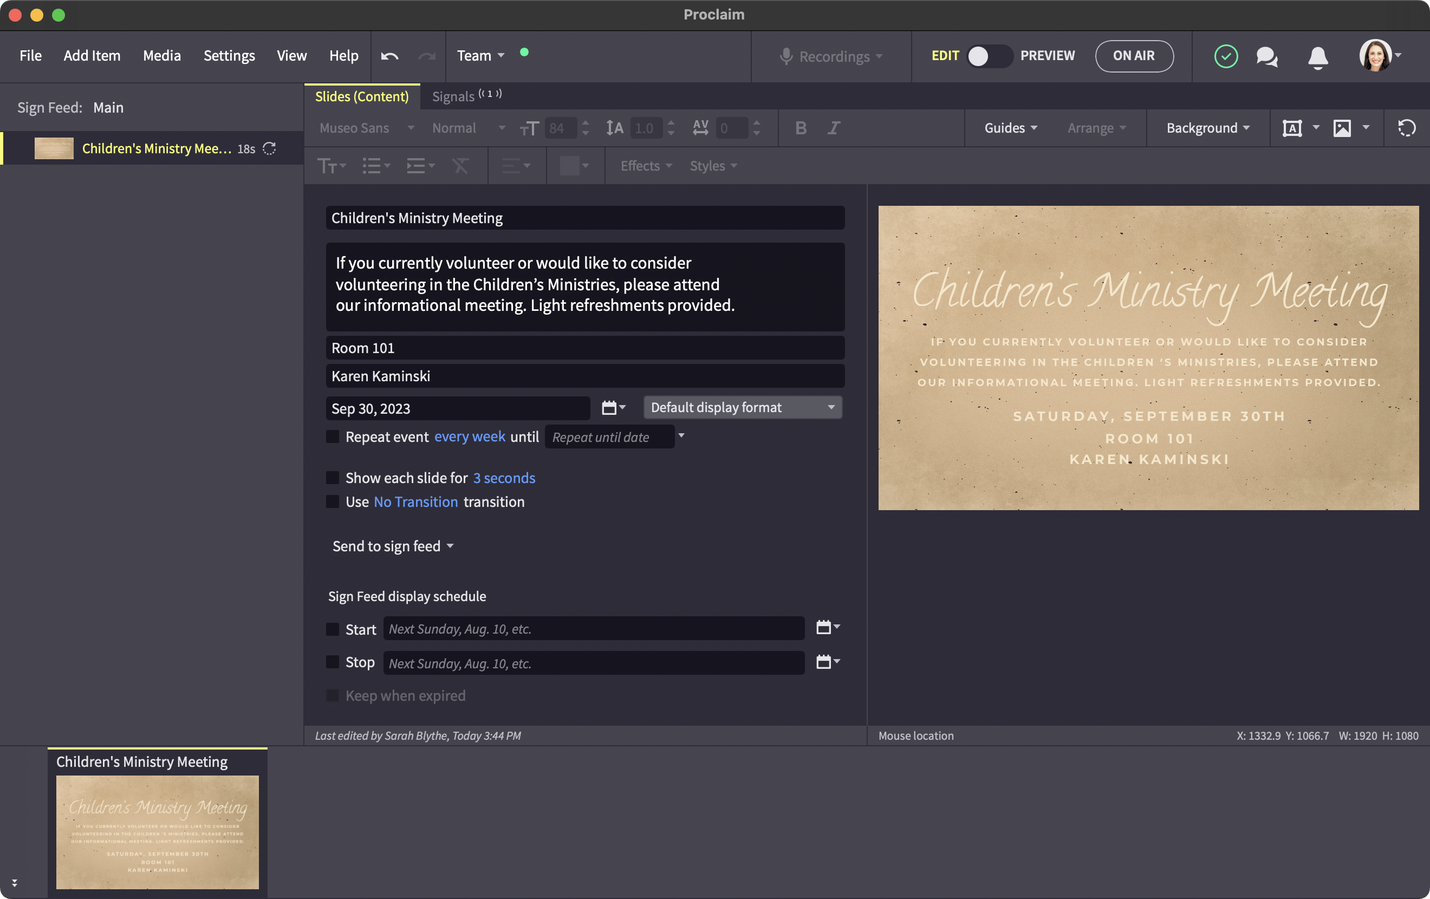Enable the Start schedule checkbox

[x=333, y=629]
